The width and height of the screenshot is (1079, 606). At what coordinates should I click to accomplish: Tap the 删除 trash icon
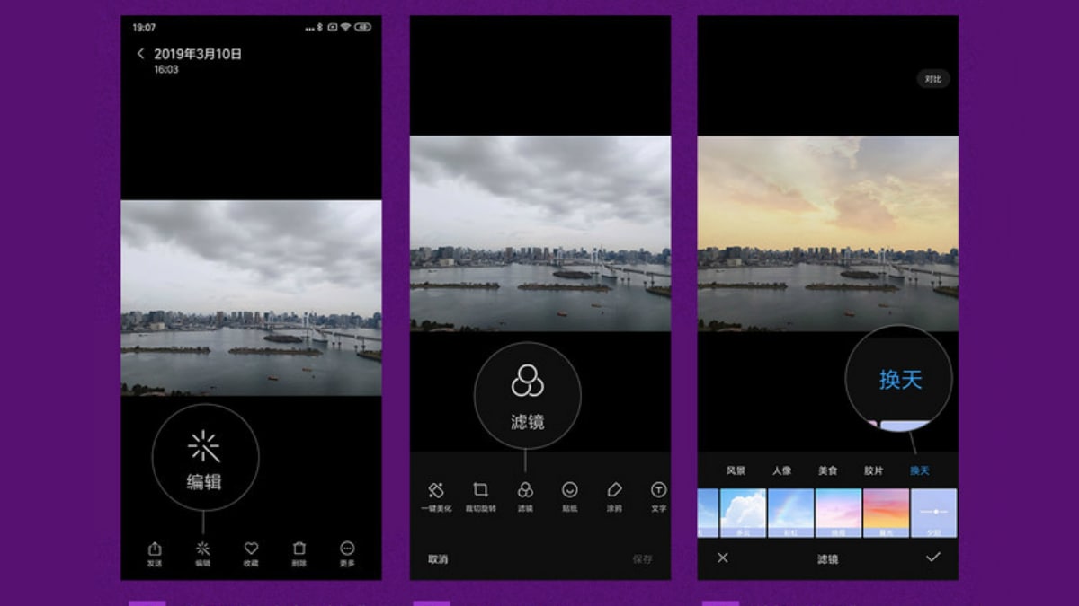pos(299,552)
